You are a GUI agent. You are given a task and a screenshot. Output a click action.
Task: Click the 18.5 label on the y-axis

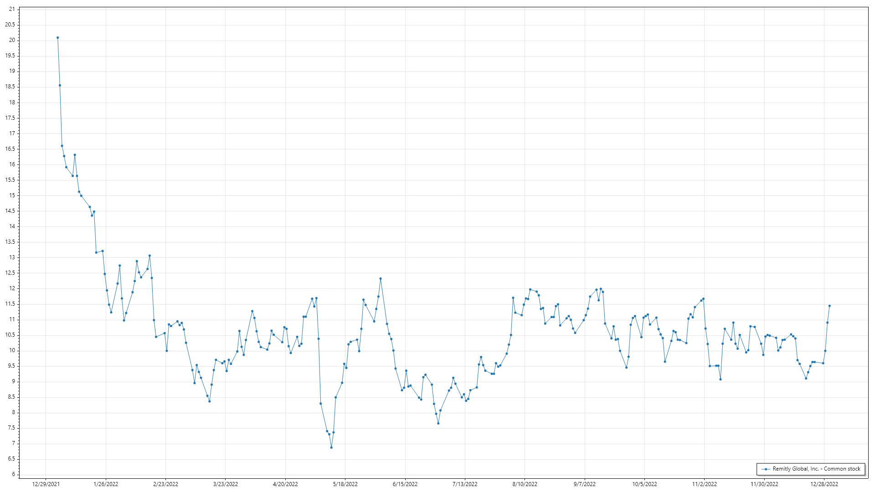pos(10,87)
